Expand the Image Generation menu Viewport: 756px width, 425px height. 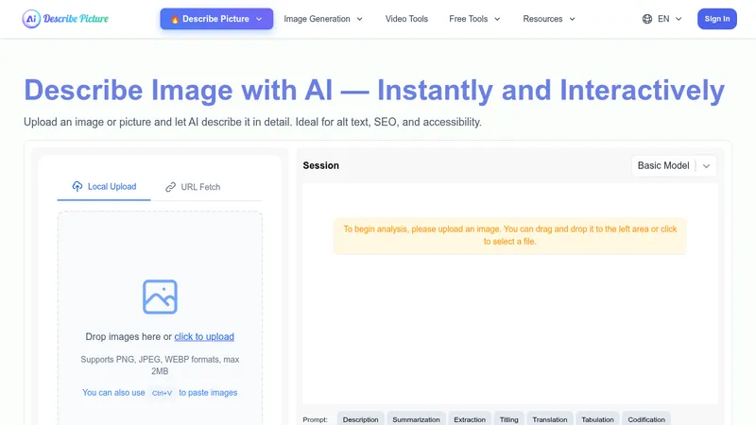coord(323,19)
